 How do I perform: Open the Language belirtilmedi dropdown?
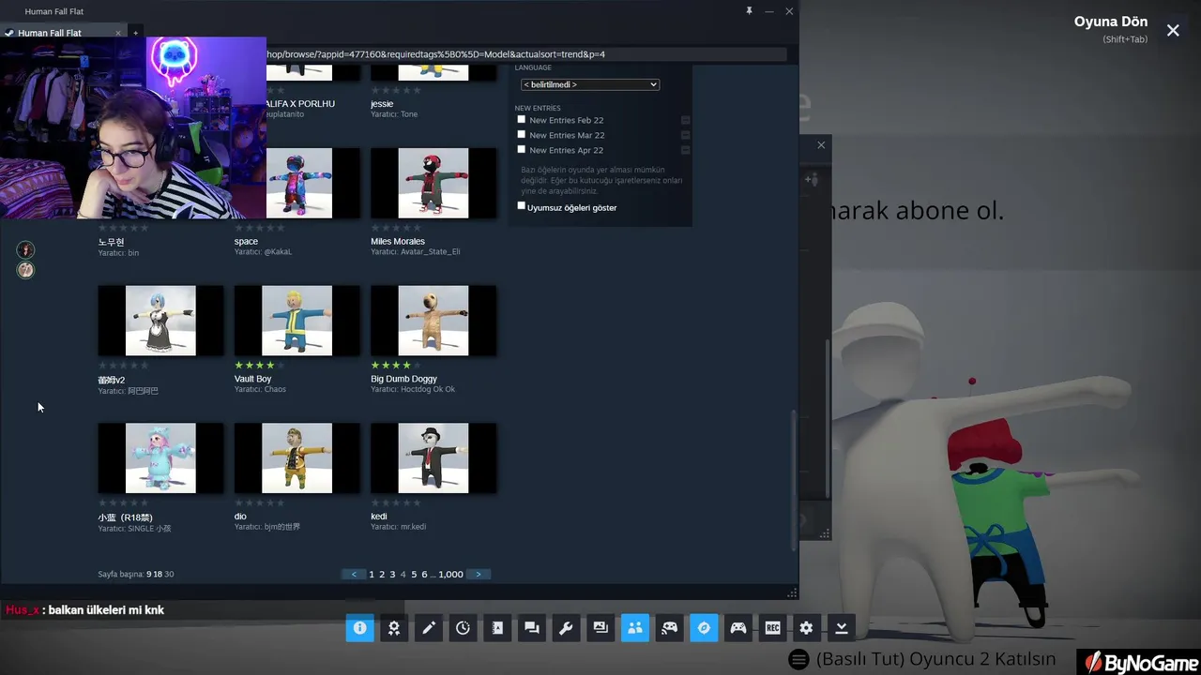pos(590,84)
